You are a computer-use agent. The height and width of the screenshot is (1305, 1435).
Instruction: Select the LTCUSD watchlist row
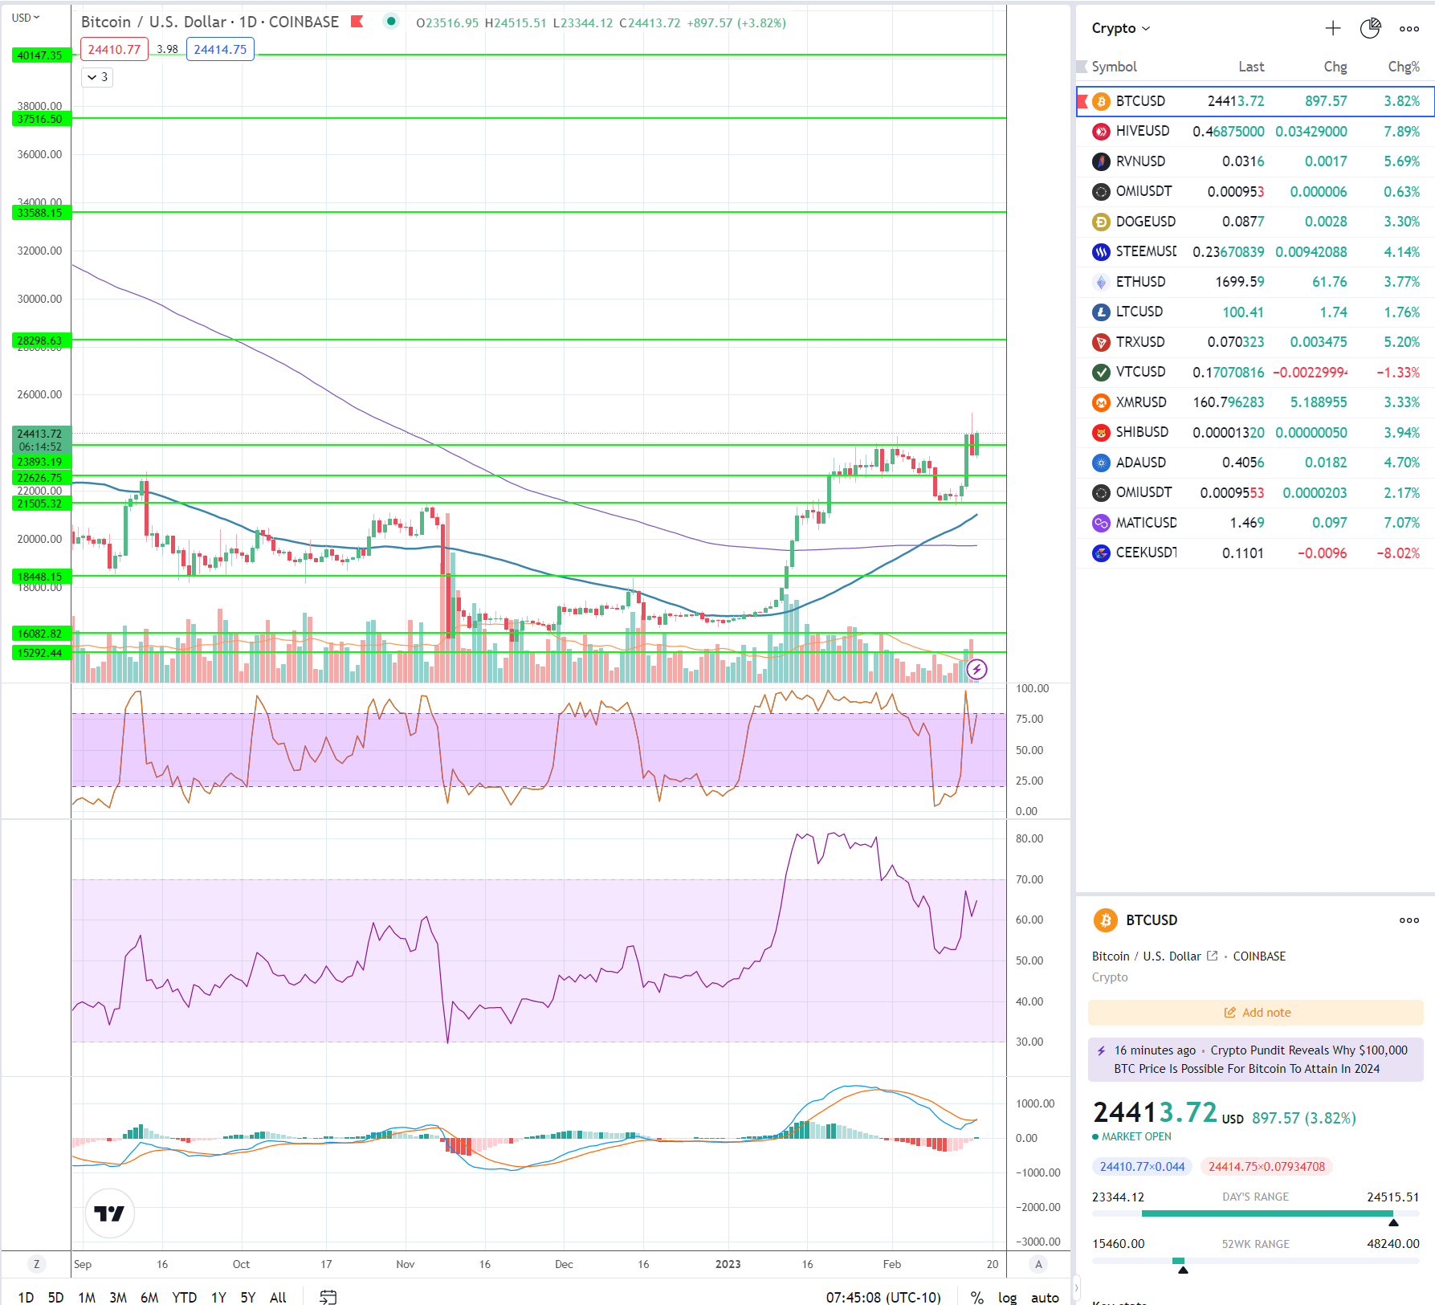1256,312
